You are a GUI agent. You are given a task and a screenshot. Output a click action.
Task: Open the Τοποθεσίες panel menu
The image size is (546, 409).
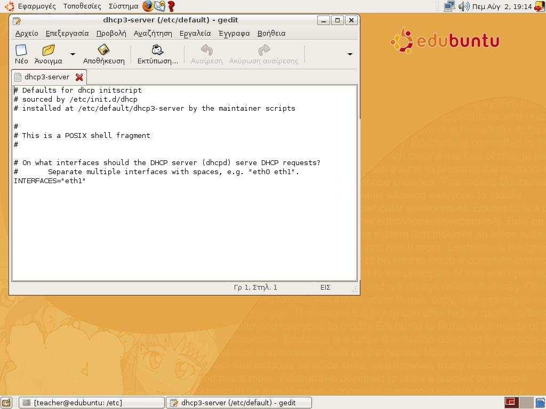tap(82, 6)
